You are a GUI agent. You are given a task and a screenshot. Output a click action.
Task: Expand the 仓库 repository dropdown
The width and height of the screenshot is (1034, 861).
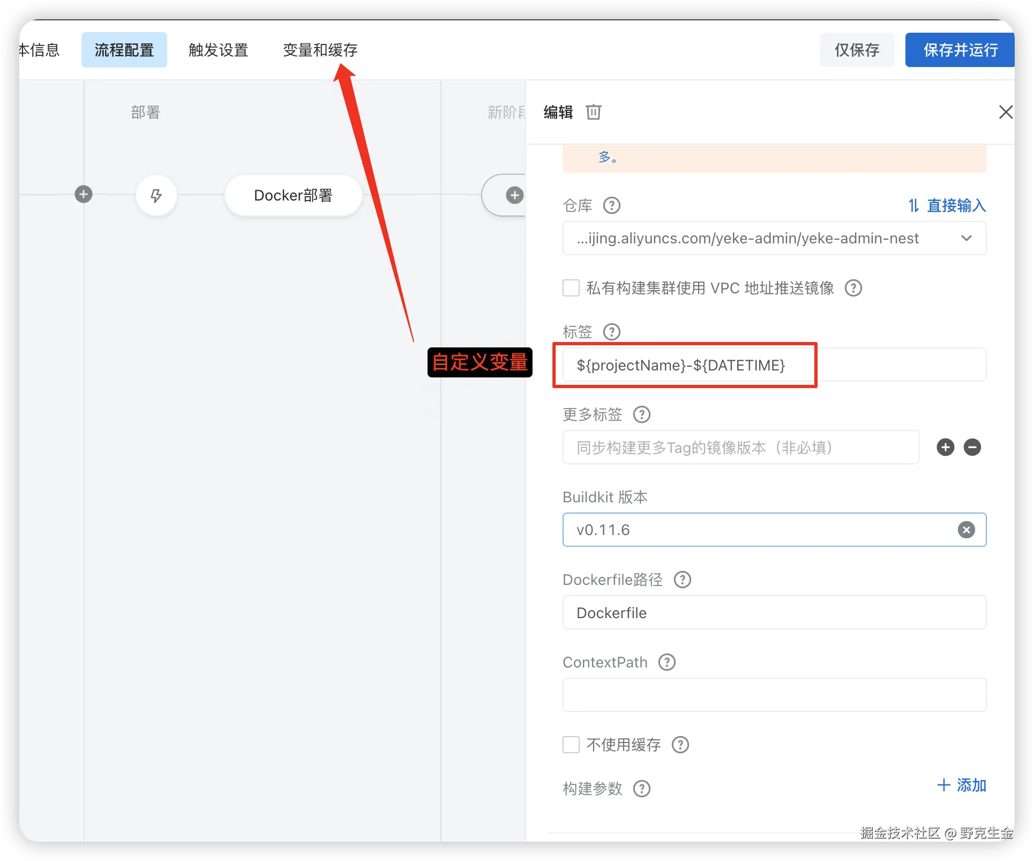[x=966, y=238]
